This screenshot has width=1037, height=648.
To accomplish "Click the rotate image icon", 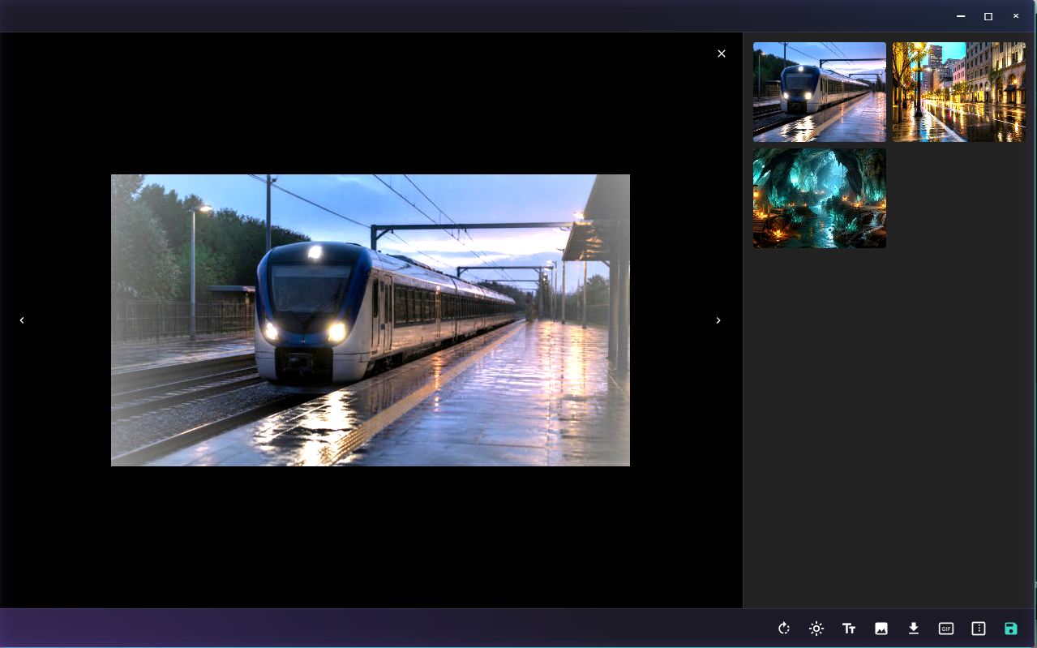I will click(784, 629).
